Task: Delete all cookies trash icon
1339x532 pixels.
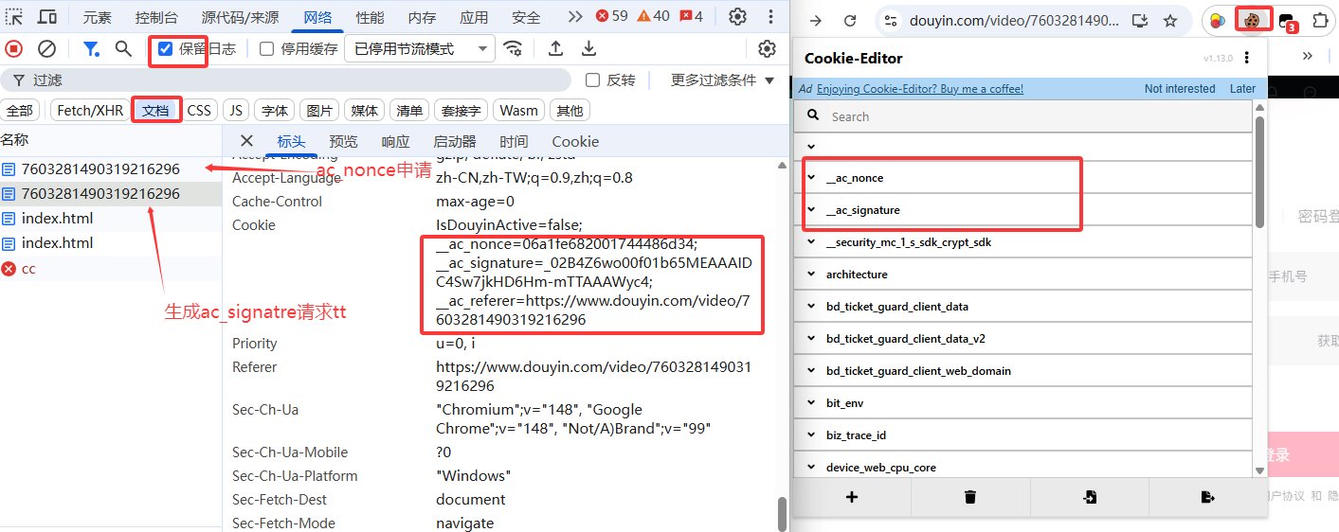Action: click(x=970, y=497)
